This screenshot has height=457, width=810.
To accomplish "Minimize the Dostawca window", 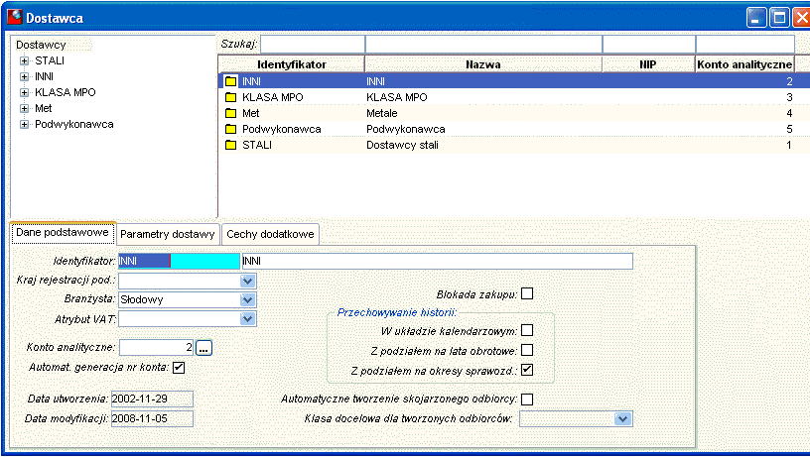I will [756, 18].
